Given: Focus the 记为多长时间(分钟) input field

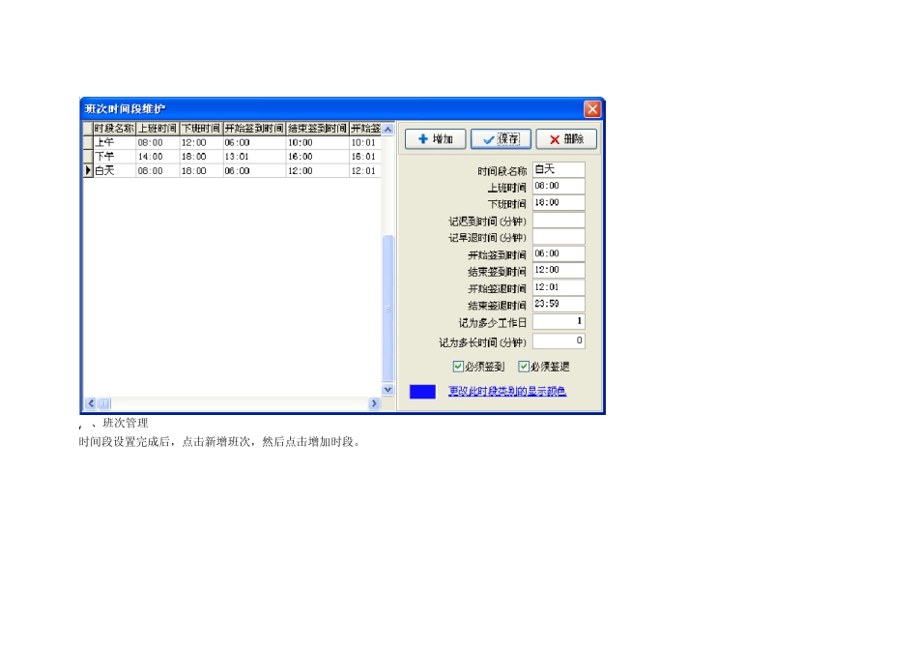Looking at the screenshot, I should coord(559,341).
